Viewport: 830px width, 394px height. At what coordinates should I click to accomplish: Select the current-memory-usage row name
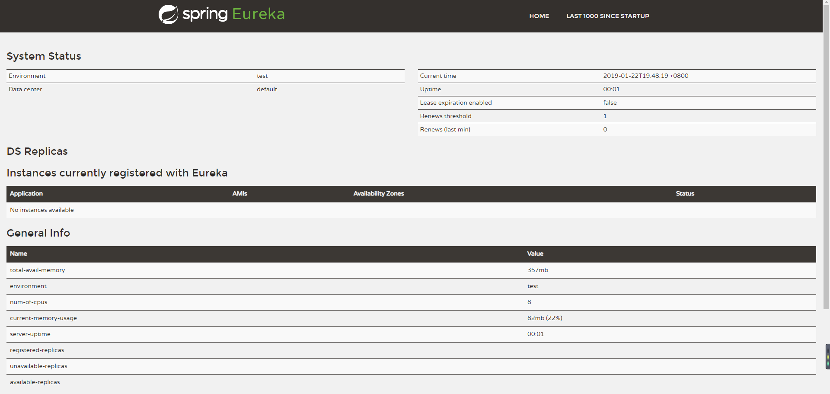pos(43,318)
